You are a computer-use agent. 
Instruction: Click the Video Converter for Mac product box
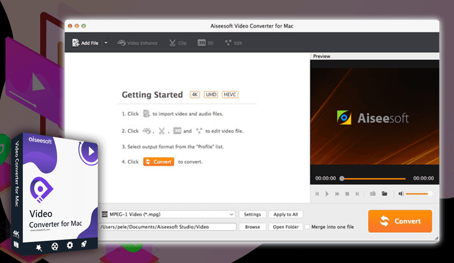(55, 193)
